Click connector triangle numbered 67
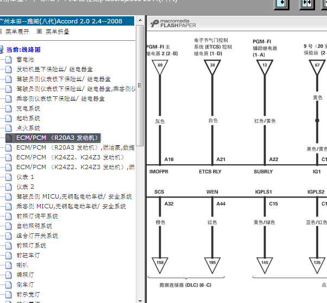This screenshot has width=327, height=303. tap(317, 67)
